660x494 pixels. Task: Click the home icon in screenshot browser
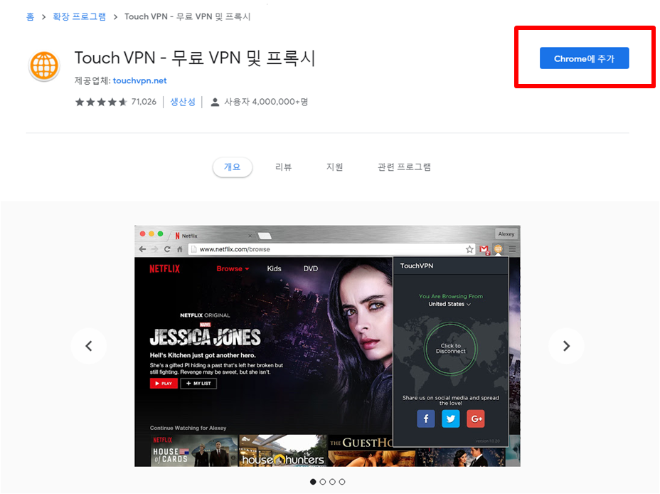pyautogui.click(x=180, y=249)
